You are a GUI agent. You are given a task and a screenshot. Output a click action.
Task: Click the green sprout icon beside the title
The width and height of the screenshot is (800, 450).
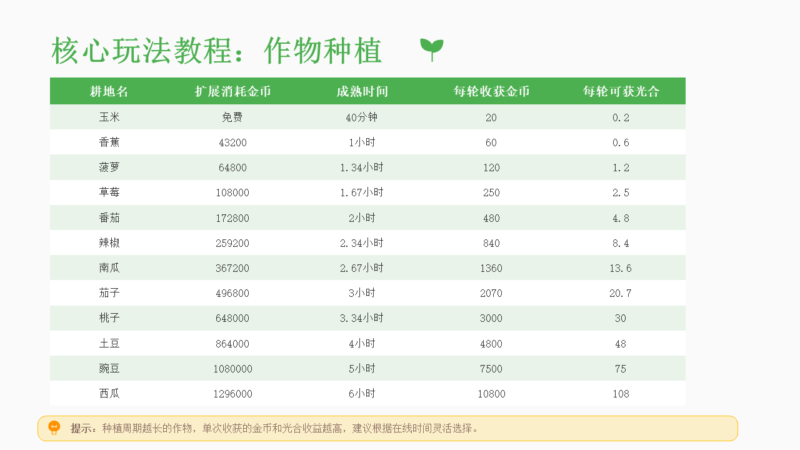tap(431, 49)
